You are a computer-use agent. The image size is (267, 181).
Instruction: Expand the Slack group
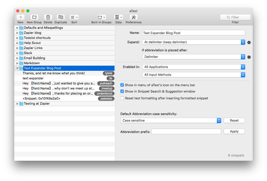tap(17, 53)
